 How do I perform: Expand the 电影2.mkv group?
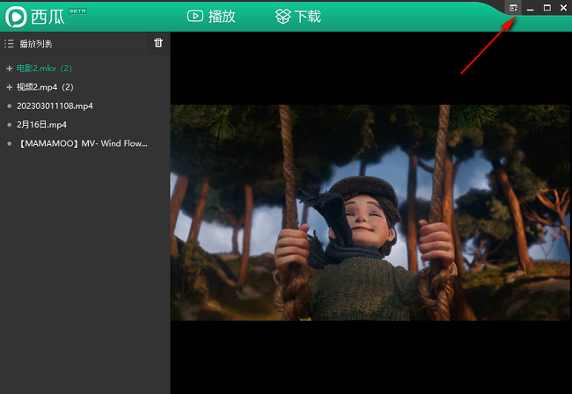[9, 68]
